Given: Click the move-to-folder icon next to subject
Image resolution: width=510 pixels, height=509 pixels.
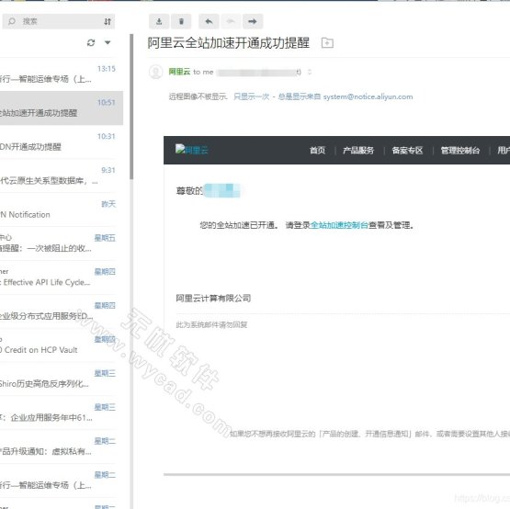Looking at the screenshot, I should click(x=327, y=42).
